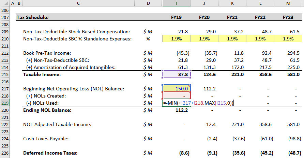The image size is (304, 158).
Task: Click the FY19 column label
Action: [x=177, y=17]
